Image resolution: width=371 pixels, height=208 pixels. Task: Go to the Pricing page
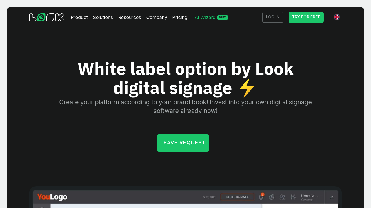tap(180, 17)
